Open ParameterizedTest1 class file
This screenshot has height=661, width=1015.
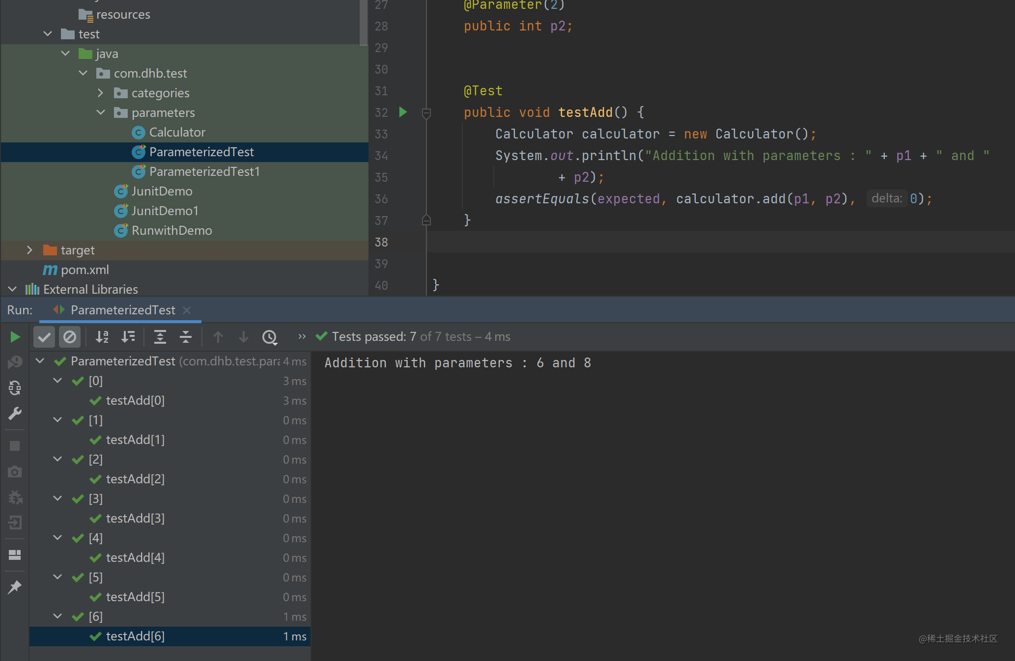[x=196, y=171]
